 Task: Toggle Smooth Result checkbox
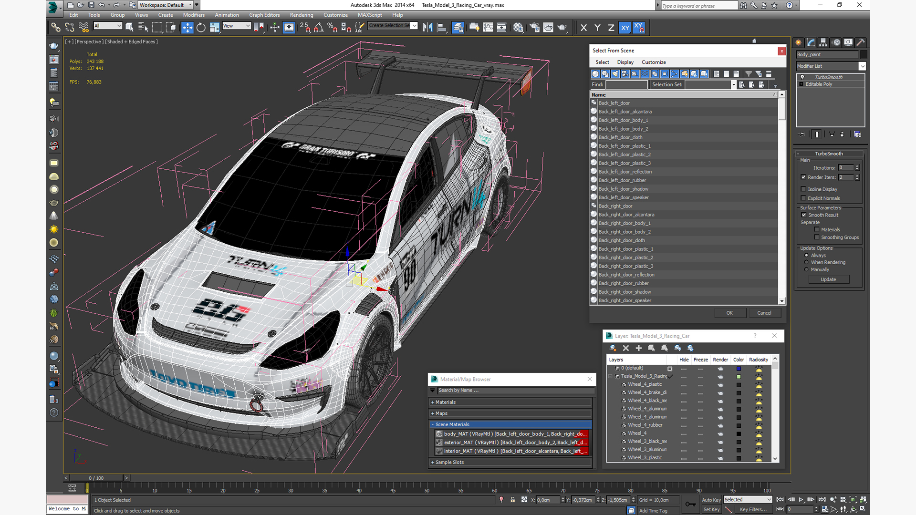pyautogui.click(x=804, y=215)
